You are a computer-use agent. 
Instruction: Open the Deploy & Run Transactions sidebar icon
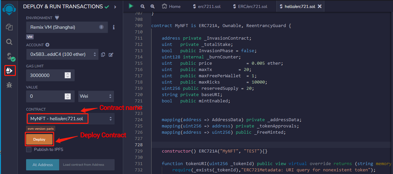pos(10,71)
